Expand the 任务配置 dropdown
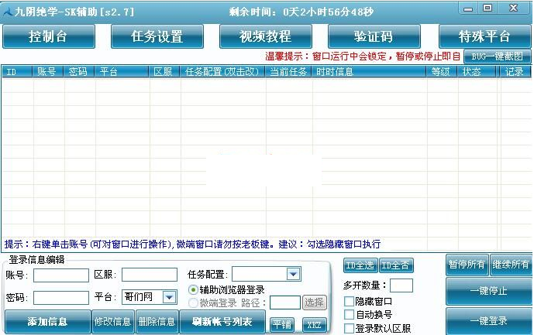The image size is (534, 335). click(292, 274)
